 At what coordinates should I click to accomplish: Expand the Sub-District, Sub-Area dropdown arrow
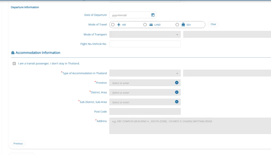177,102
